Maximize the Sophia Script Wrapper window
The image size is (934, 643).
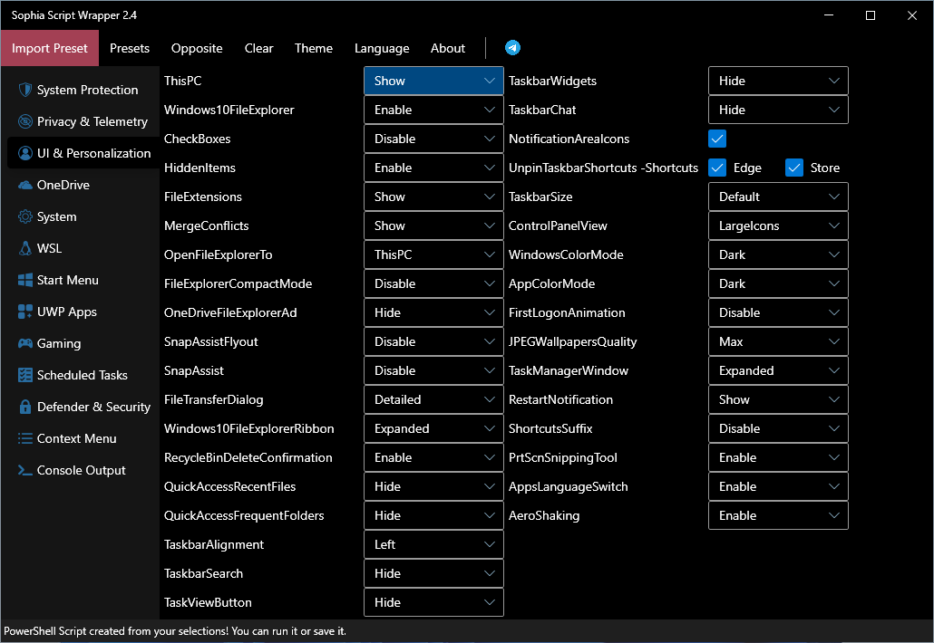tap(871, 15)
